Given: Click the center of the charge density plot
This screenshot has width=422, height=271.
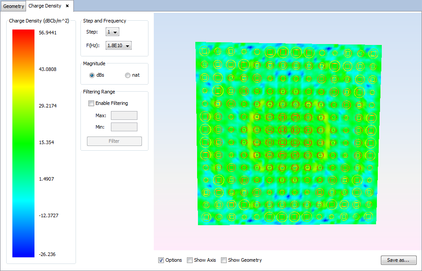Looking at the screenshot, I should (x=287, y=134).
